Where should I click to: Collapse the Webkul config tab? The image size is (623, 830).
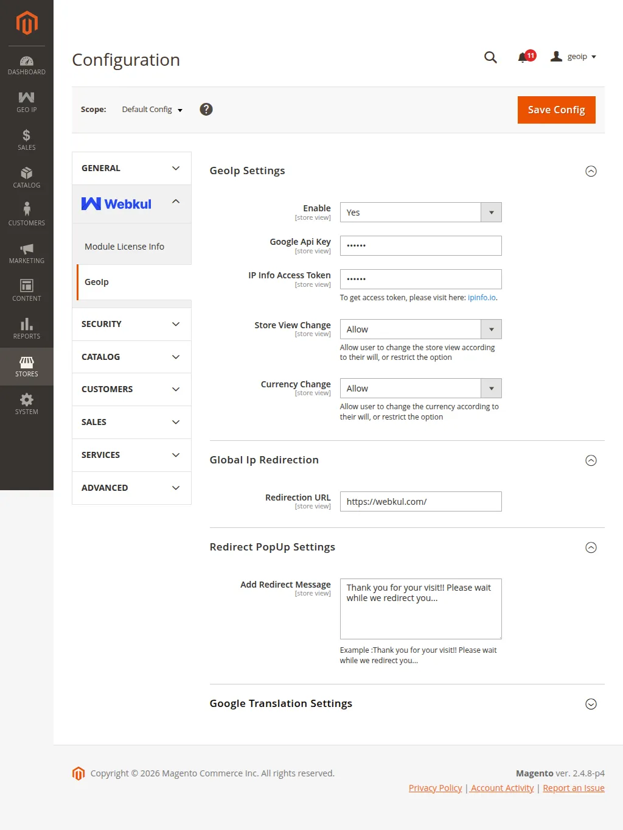pos(131,204)
